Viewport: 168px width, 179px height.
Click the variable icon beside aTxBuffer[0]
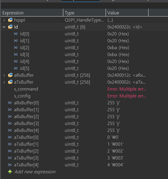pos(10,137)
